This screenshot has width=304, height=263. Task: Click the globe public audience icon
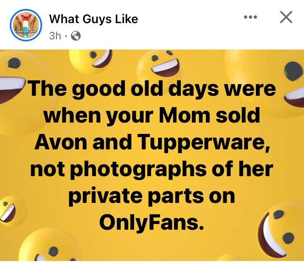(x=75, y=36)
